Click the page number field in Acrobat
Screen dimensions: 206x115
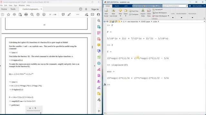[50, 15]
